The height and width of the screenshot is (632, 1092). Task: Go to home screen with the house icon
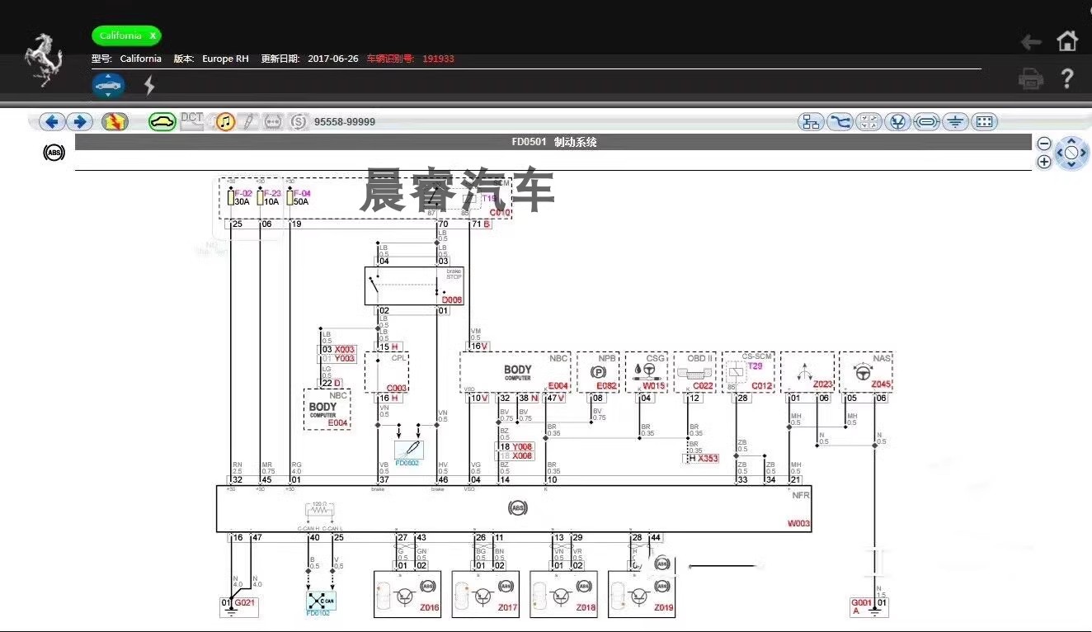click(1067, 41)
